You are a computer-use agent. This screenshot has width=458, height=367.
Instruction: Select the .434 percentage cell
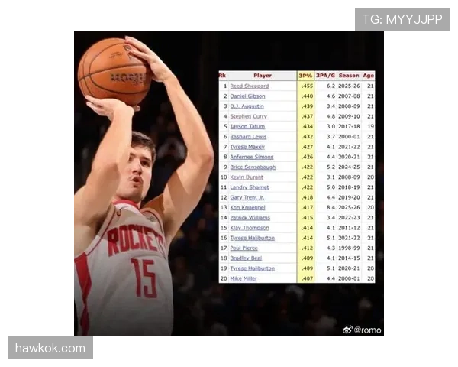click(x=308, y=126)
